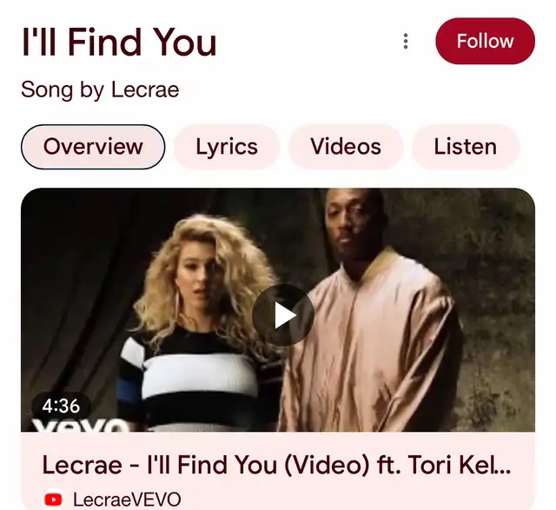The width and height of the screenshot is (556, 510).
Task: Open the Videos tab
Action: pyautogui.click(x=346, y=147)
